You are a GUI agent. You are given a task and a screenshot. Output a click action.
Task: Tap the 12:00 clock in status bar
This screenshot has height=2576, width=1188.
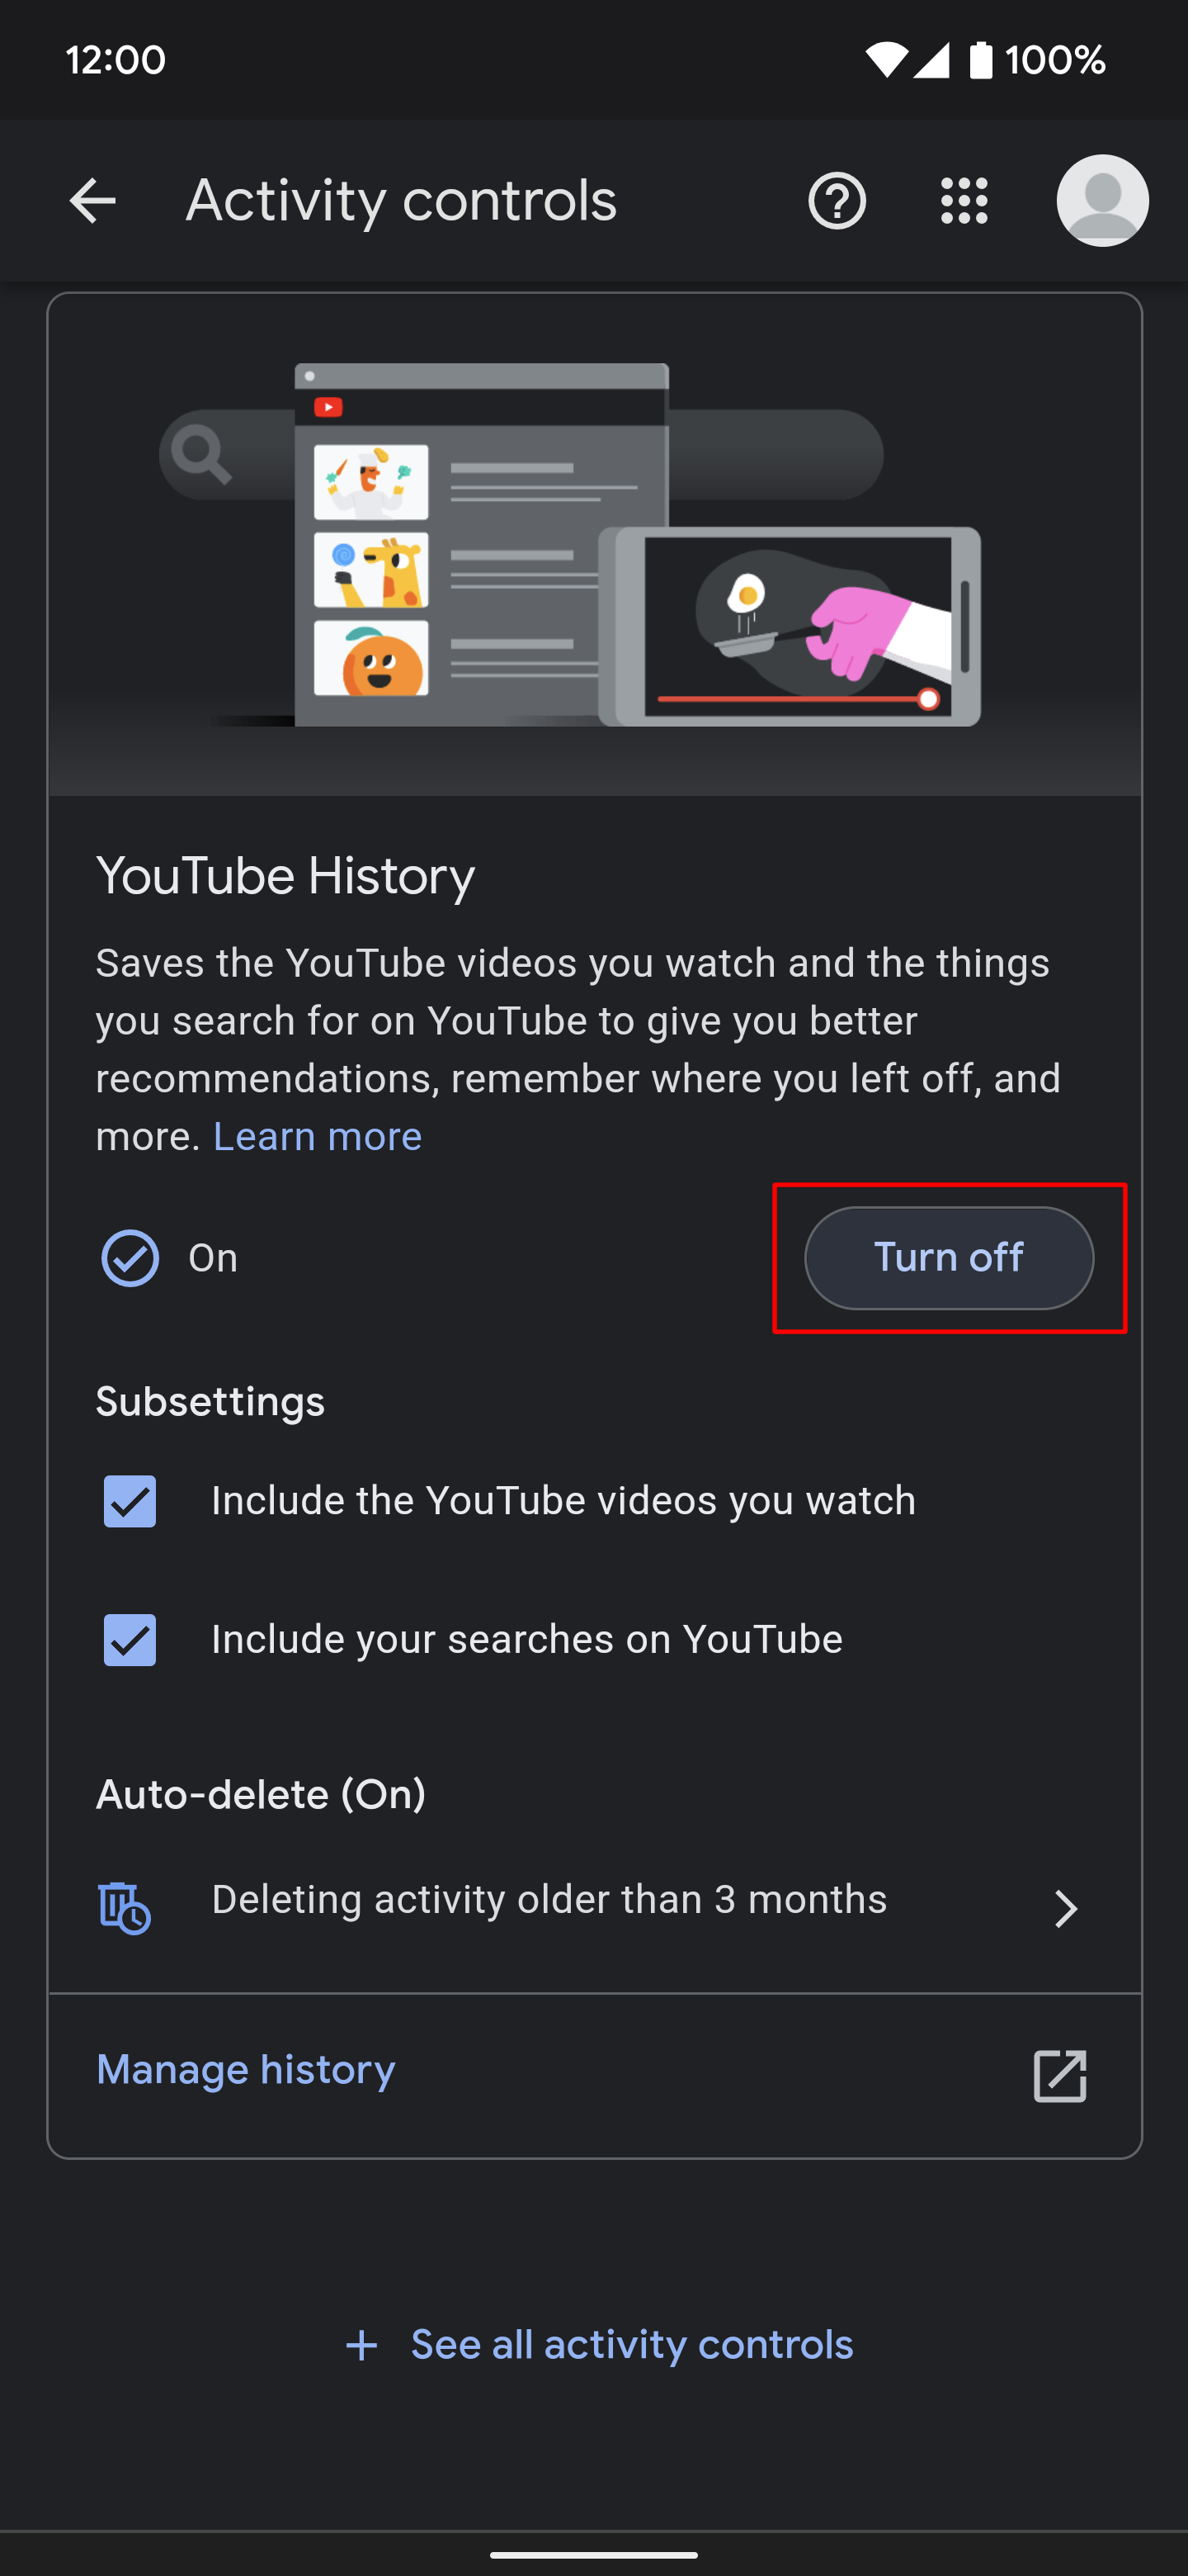(x=115, y=60)
